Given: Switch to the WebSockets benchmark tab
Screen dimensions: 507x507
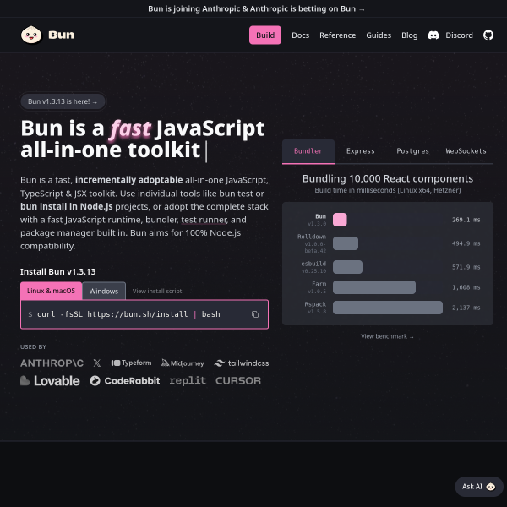Looking at the screenshot, I should point(466,151).
